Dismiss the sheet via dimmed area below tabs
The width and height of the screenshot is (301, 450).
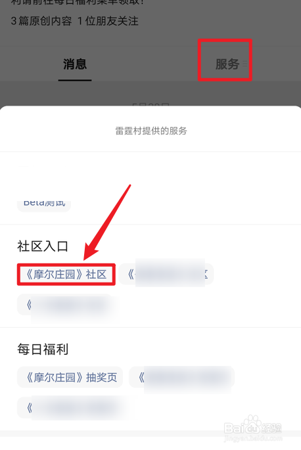click(x=150, y=93)
